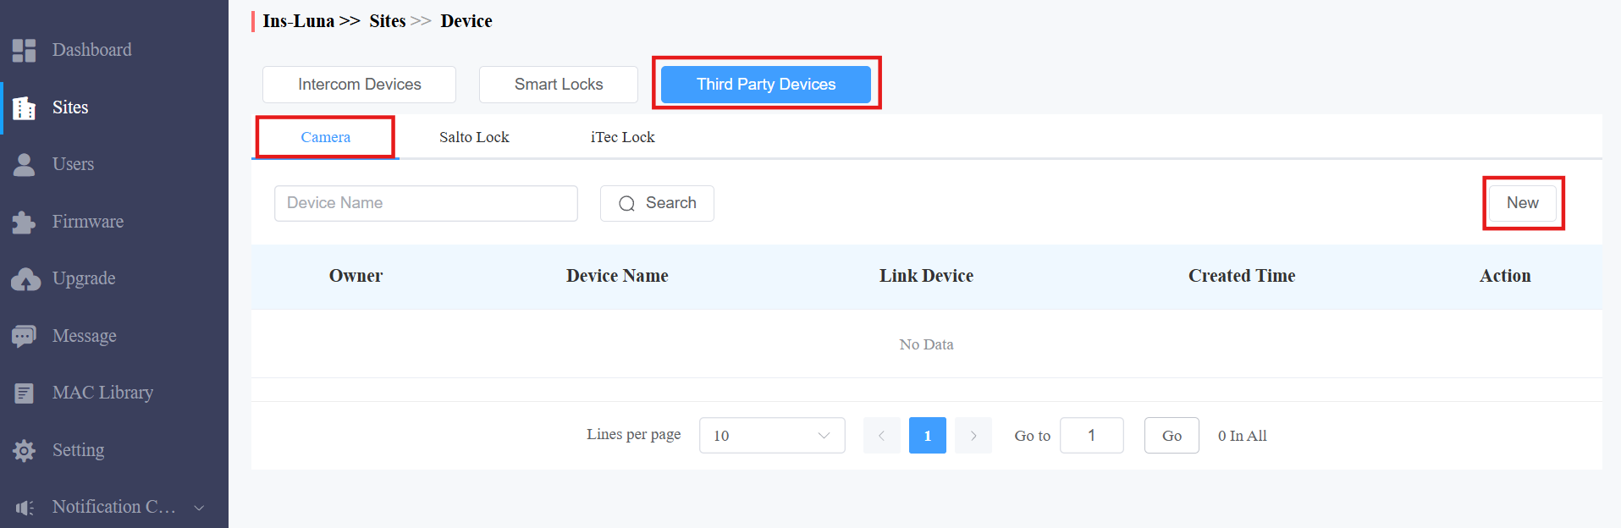Select the Intercom Devices tab
Viewport: 1621px width, 528px height.
point(359,85)
